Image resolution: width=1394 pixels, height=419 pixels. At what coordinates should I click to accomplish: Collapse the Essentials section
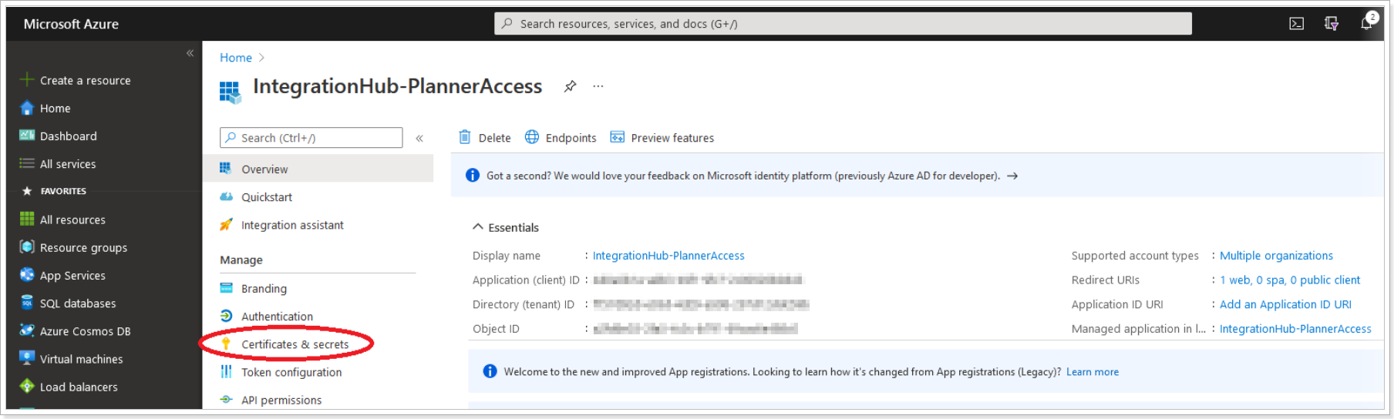[478, 226]
